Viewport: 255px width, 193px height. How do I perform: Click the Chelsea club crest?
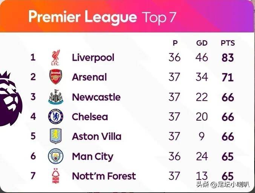coord(55,116)
